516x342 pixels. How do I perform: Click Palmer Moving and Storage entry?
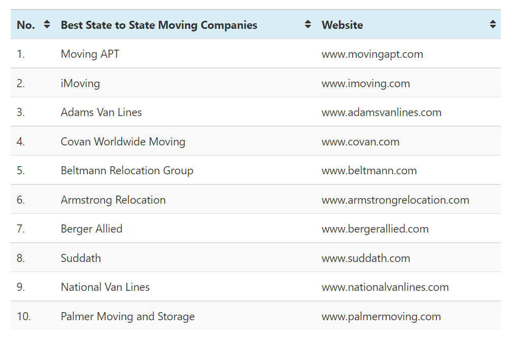[127, 317]
